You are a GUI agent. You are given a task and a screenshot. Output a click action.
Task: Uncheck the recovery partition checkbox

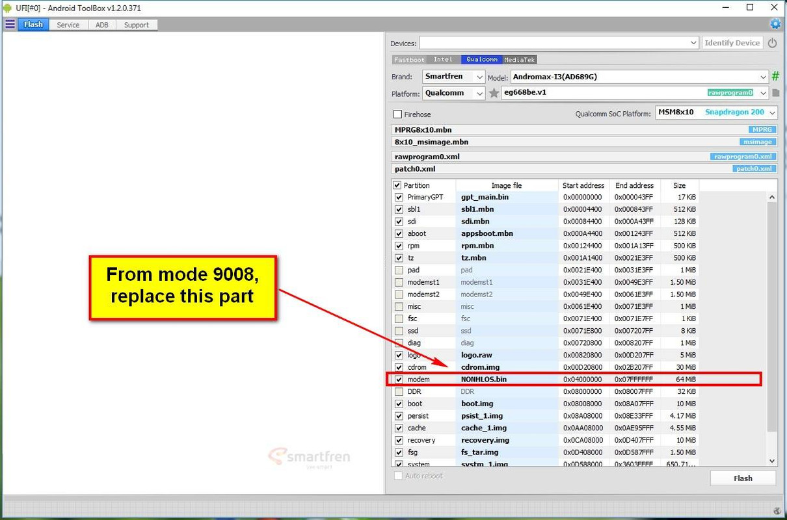[399, 440]
